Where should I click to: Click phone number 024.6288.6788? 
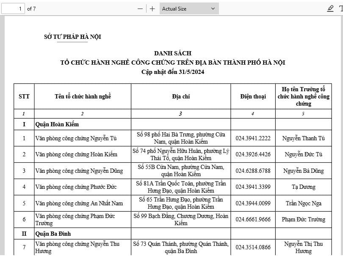coord(253,171)
